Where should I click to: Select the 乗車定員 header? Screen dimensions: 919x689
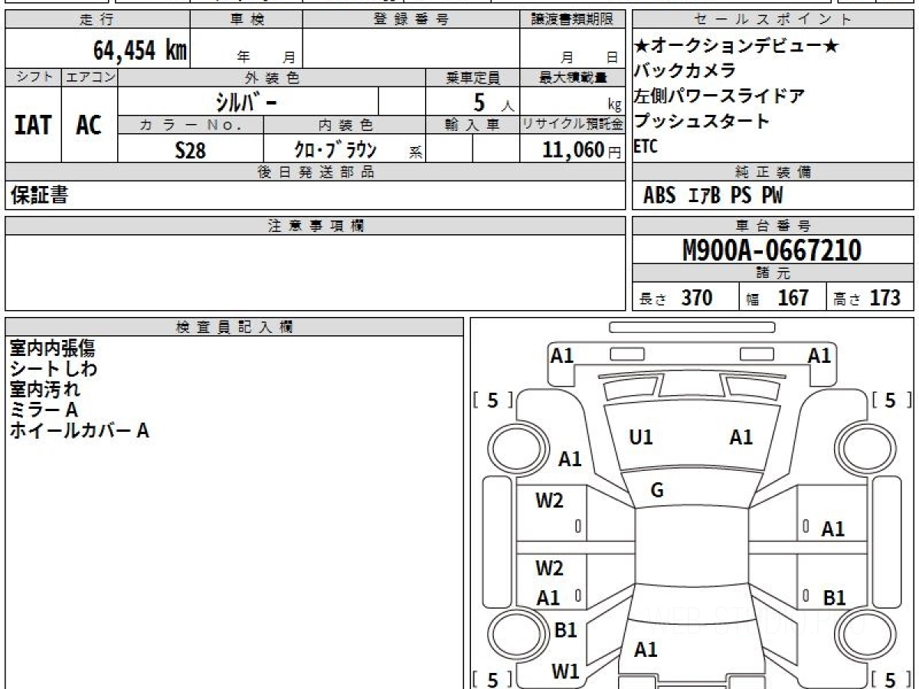(473, 77)
